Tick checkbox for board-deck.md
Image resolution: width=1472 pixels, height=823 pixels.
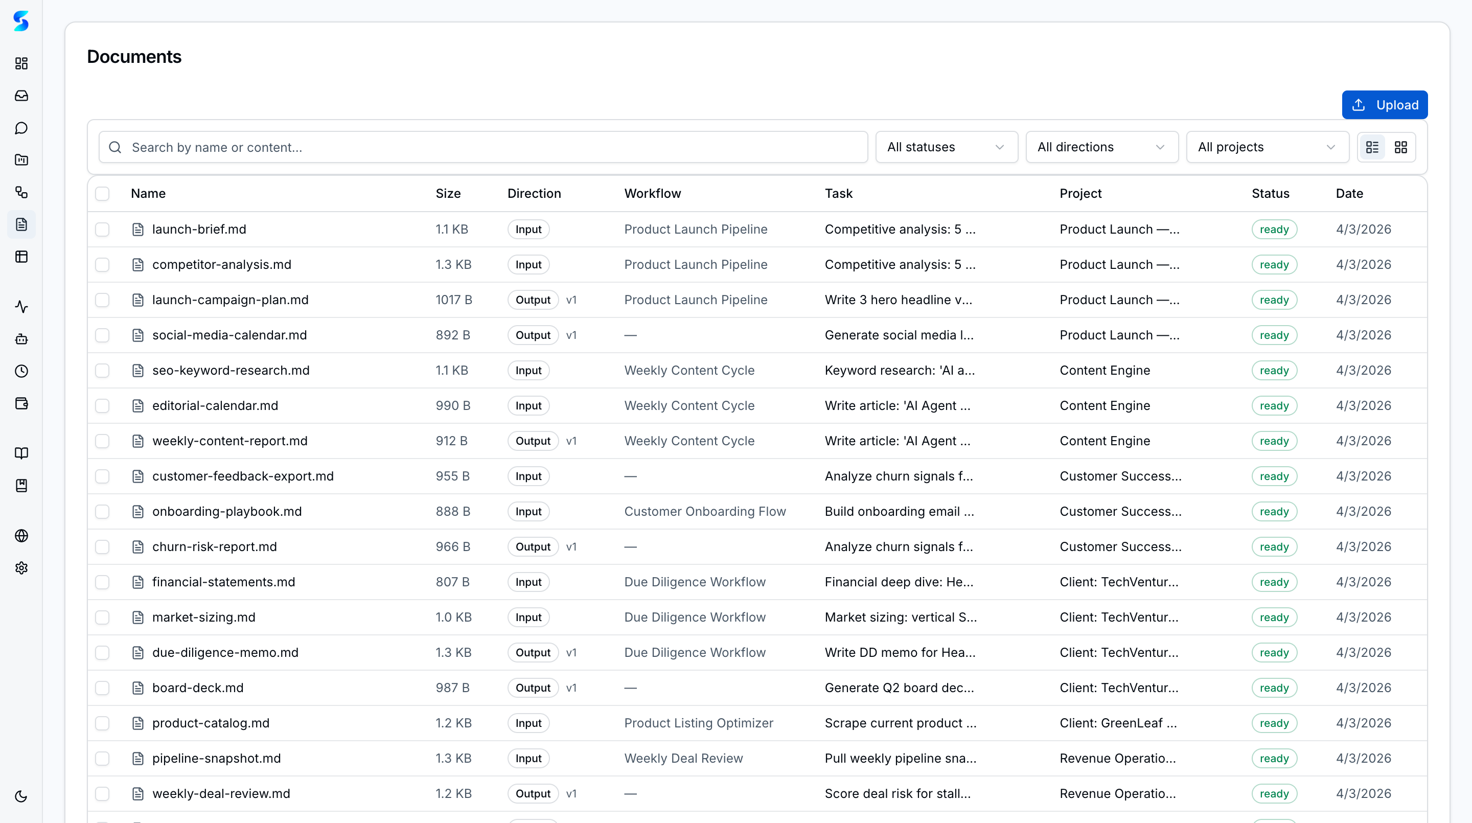[x=102, y=688]
